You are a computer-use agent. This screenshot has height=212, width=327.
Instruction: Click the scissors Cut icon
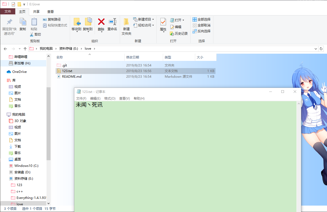(x=32, y=34)
